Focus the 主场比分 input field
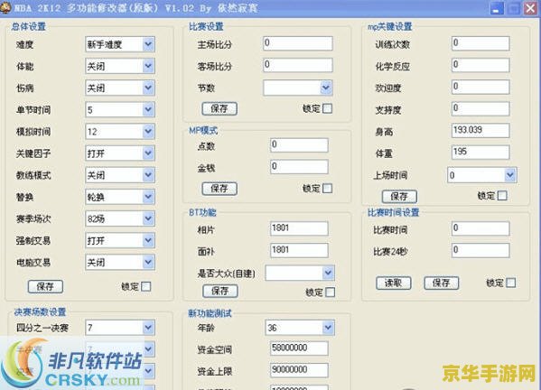 pyautogui.click(x=298, y=43)
